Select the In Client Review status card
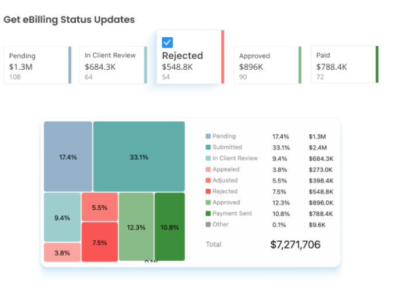Screen dimensions: 402x294 pyautogui.click(x=114, y=65)
